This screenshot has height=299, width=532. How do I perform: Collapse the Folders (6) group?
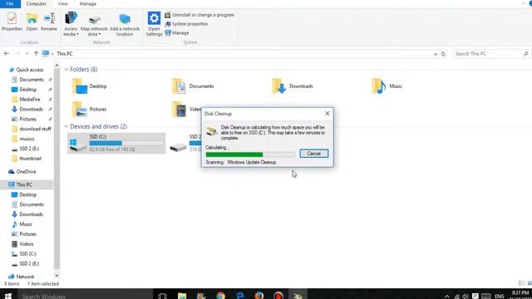(66, 70)
